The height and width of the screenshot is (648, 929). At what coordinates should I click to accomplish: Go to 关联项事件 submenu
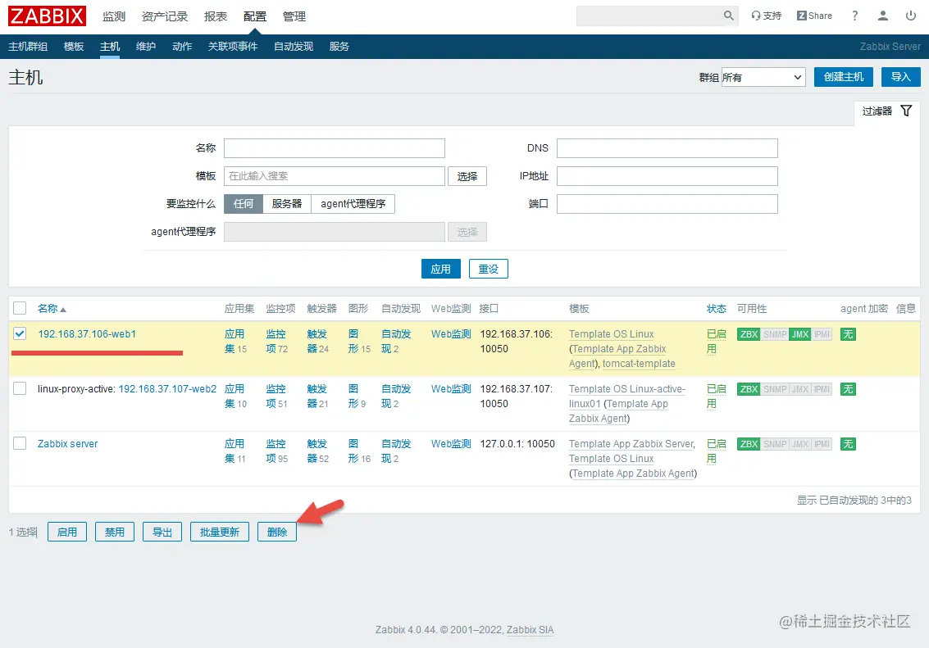point(233,46)
